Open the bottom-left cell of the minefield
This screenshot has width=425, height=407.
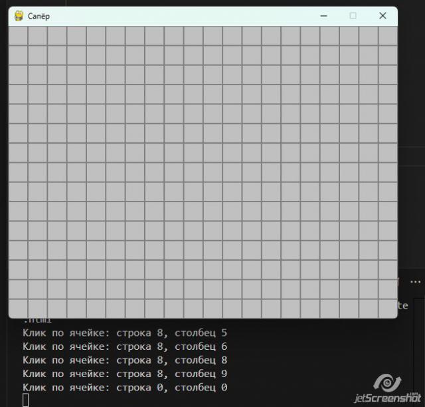tap(18, 309)
